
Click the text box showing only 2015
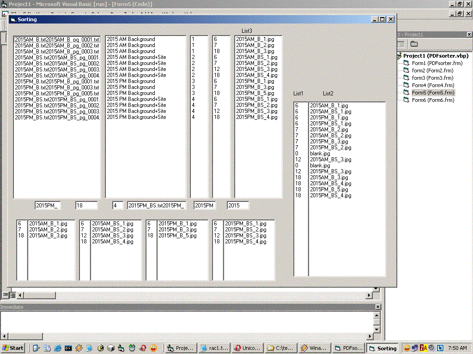click(238, 205)
